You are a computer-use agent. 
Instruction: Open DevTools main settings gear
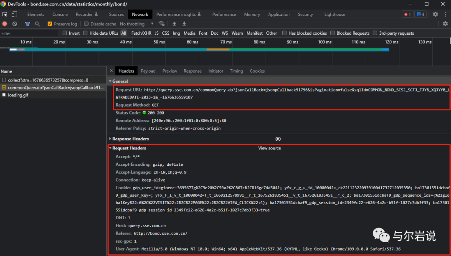point(436,14)
